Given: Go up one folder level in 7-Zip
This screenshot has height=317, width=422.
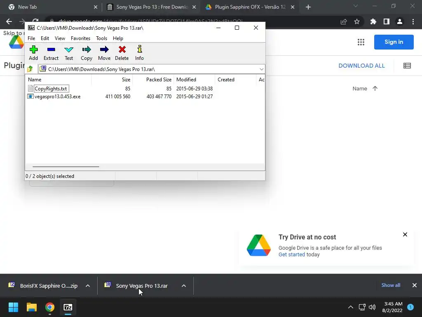Looking at the screenshot, I should coord(30,69).
